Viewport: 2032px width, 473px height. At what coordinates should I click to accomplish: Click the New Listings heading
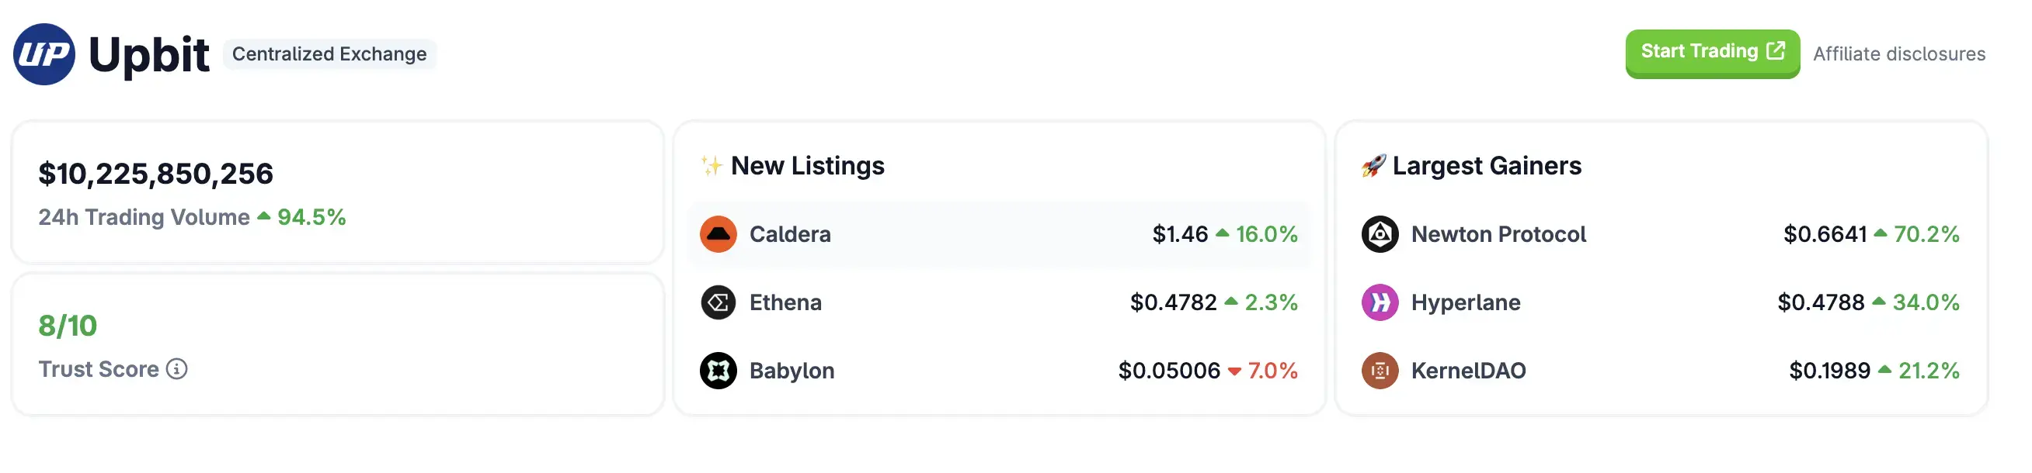807,166
